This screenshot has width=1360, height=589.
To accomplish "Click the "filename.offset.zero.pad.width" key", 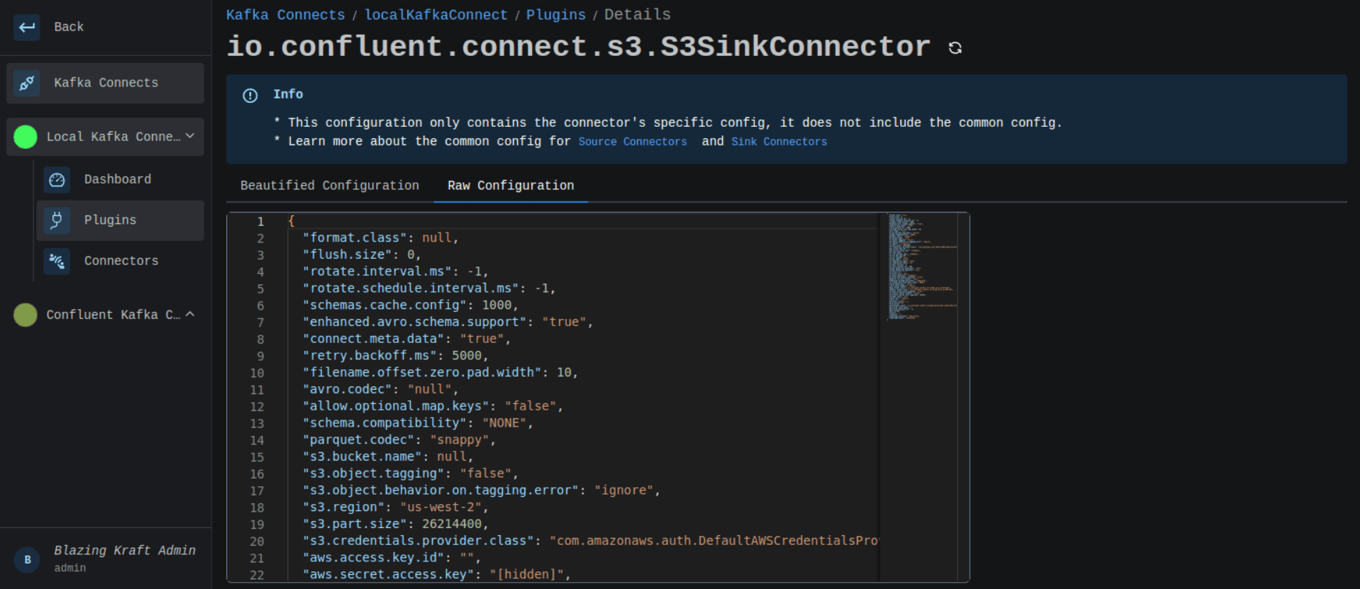I will pos(422,373).
